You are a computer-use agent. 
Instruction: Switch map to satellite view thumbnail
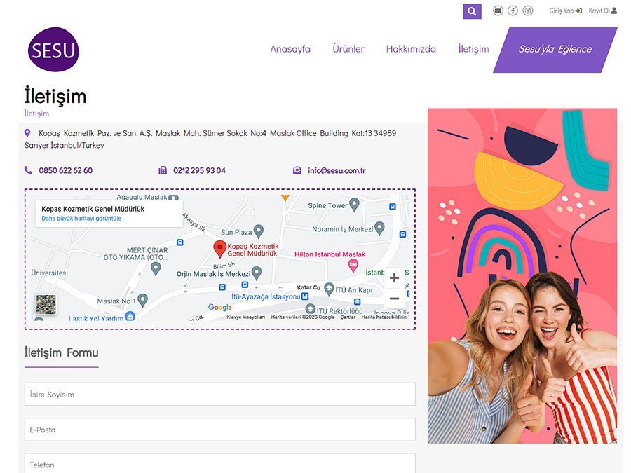click(46, 305)
